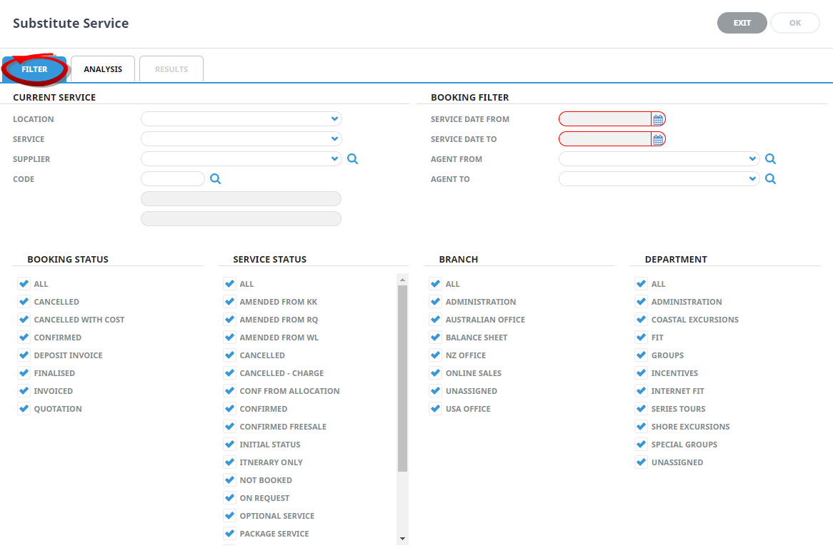
Task: Click the Exit button
Action: tap(742, 23)
